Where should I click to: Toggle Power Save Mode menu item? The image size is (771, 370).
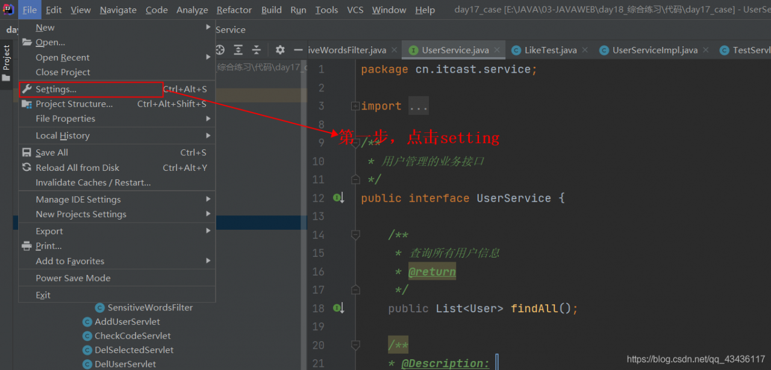pos(117,278)
